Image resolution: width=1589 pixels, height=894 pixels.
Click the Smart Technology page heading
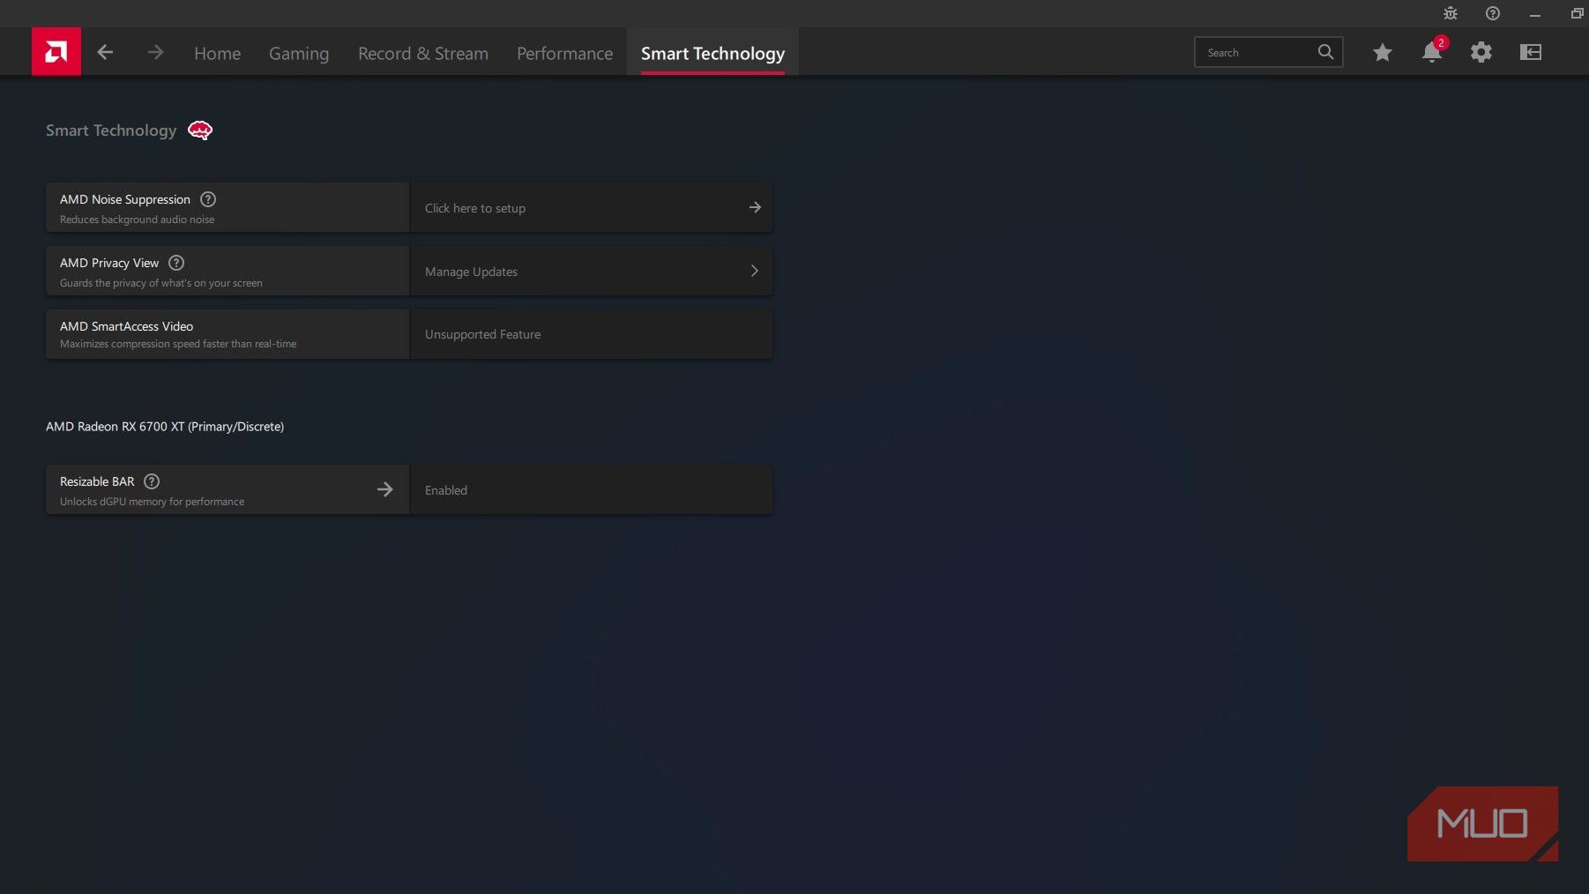tap(111, 130)
